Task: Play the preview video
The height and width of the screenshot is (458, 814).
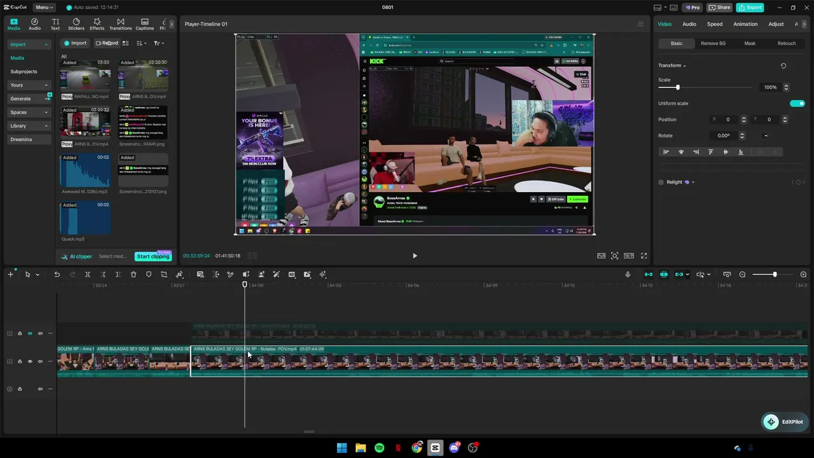Action: pos(415,256)
